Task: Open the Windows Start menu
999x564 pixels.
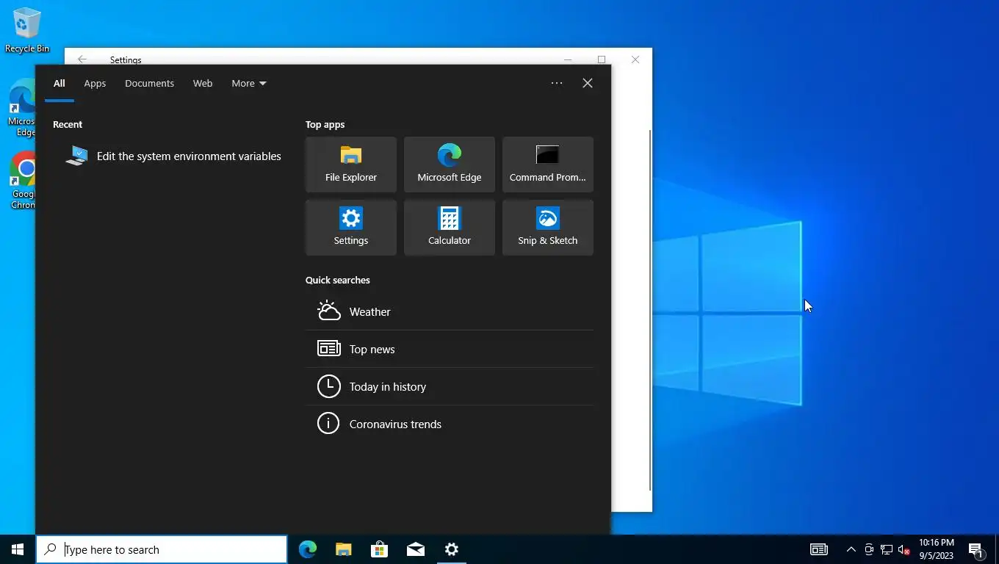Action: [18, 549]
